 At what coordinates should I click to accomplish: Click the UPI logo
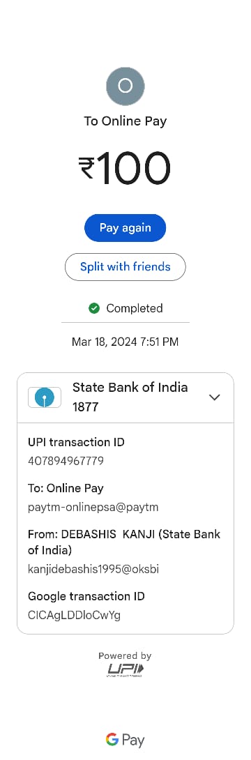(125, 670)
